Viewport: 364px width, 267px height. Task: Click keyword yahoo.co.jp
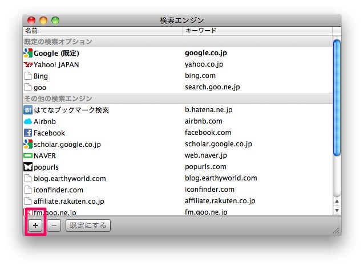point(204,64)
